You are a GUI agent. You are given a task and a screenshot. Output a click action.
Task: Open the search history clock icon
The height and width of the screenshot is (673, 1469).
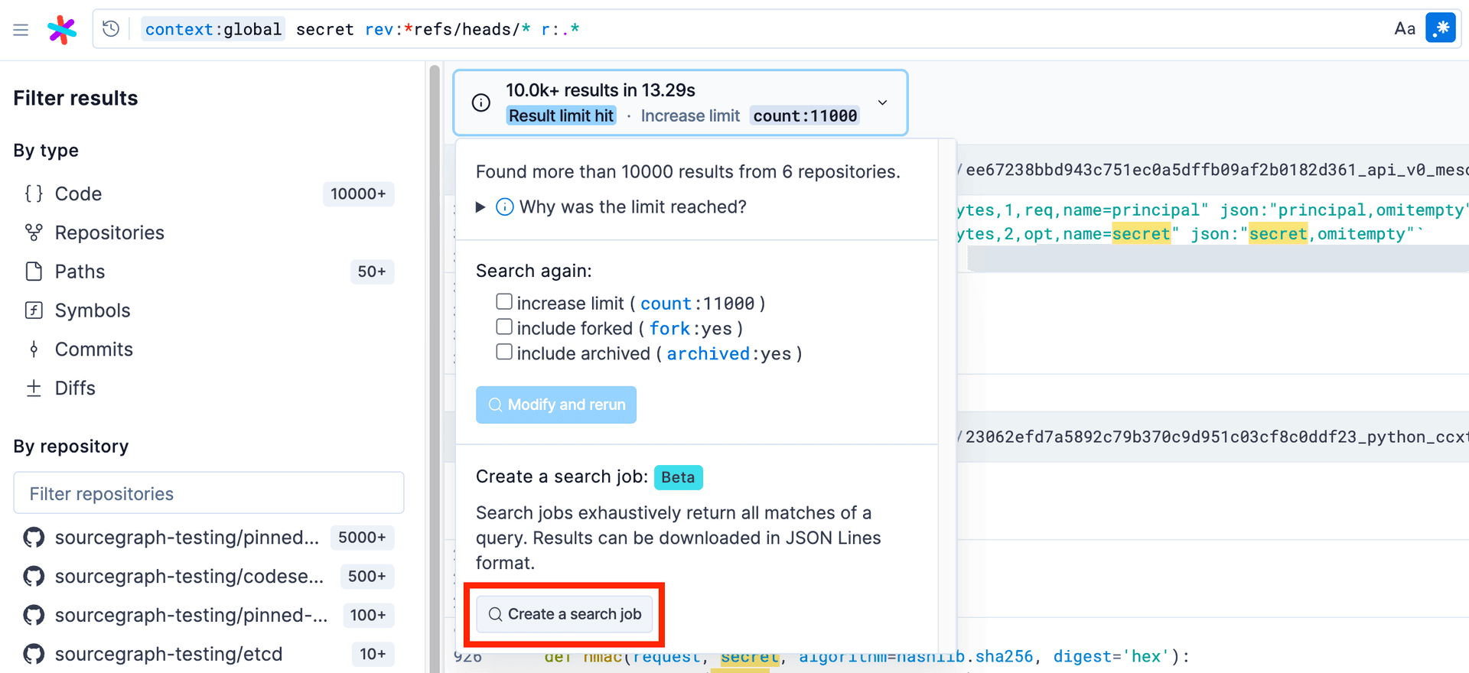[x=111, y=29]
